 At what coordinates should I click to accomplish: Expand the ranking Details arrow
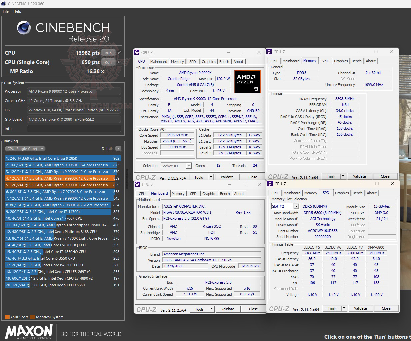118,149
